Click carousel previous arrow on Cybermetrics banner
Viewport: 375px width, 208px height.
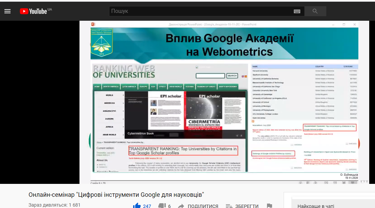click(237, 136)
